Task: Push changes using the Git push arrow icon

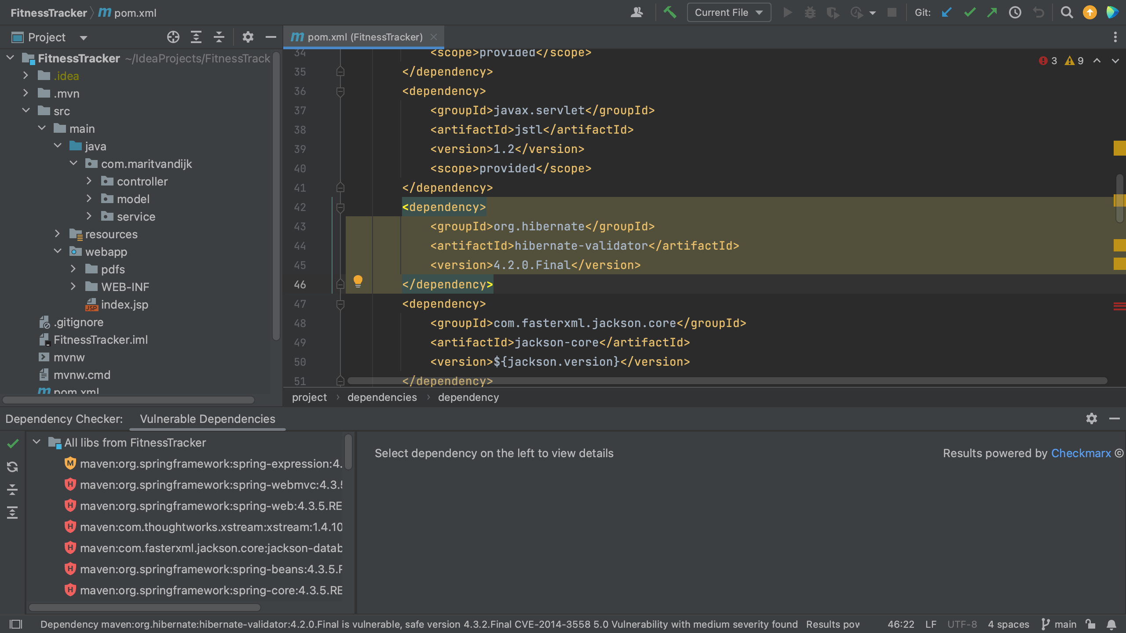Action: [x=992, y=12]
